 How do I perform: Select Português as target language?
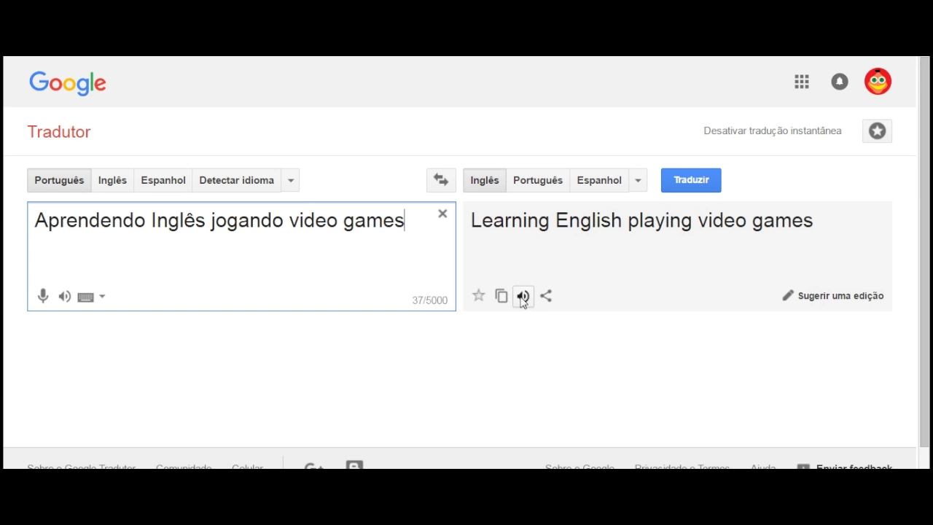point(538,180)
